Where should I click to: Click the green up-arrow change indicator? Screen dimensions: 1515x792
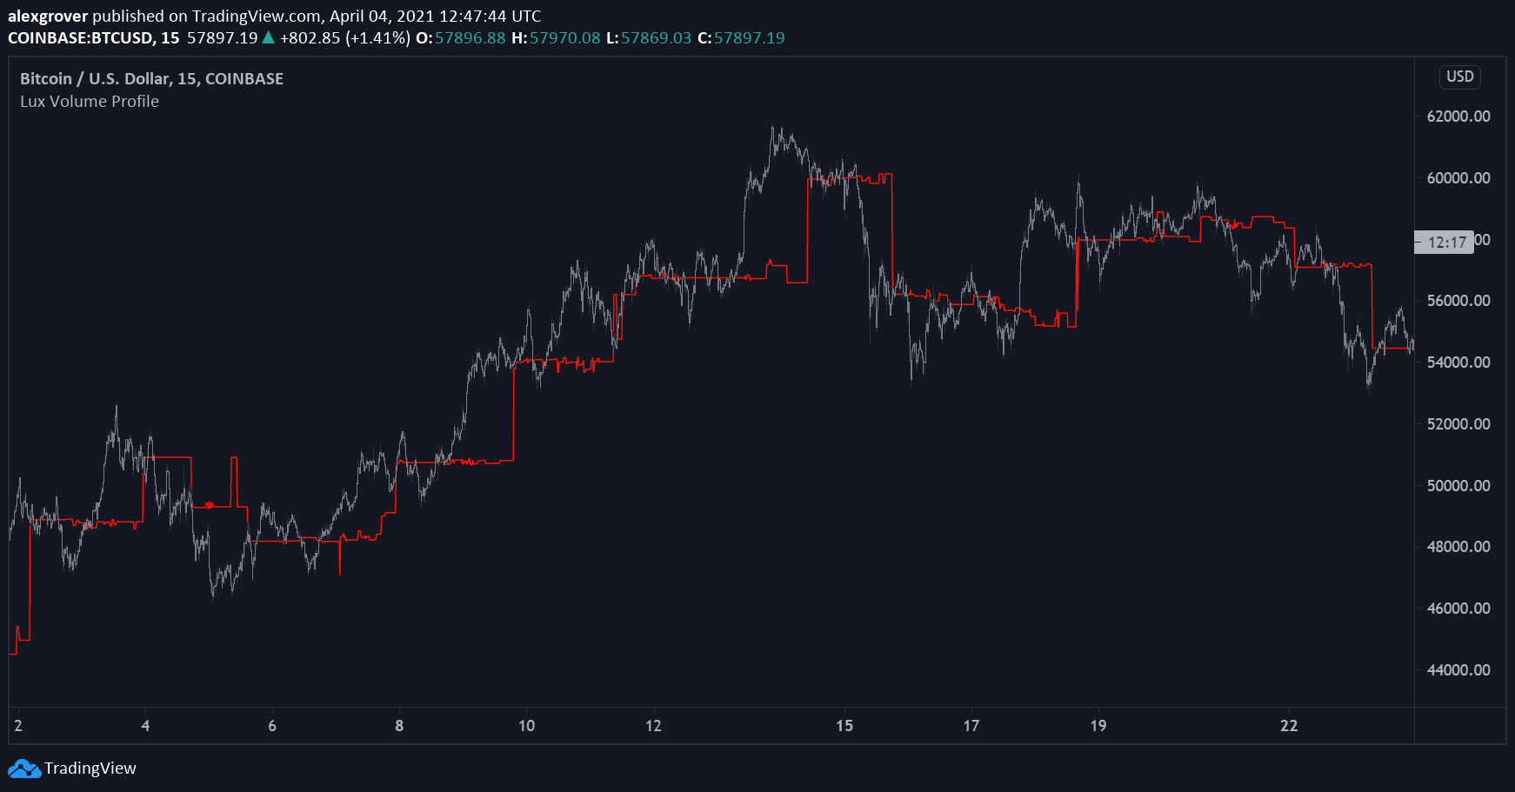pos(269,37)
